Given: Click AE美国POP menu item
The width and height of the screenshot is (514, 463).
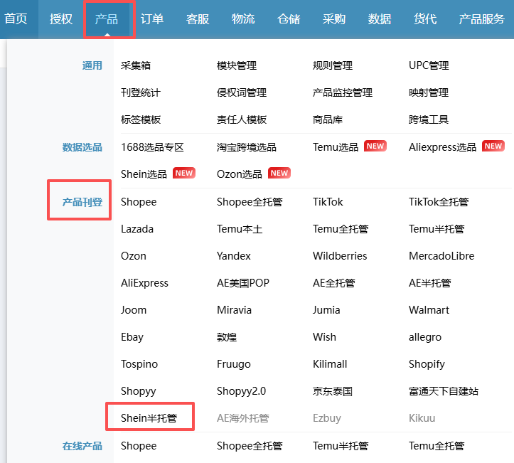Looking at the screenshot, I should coord(243,283).
